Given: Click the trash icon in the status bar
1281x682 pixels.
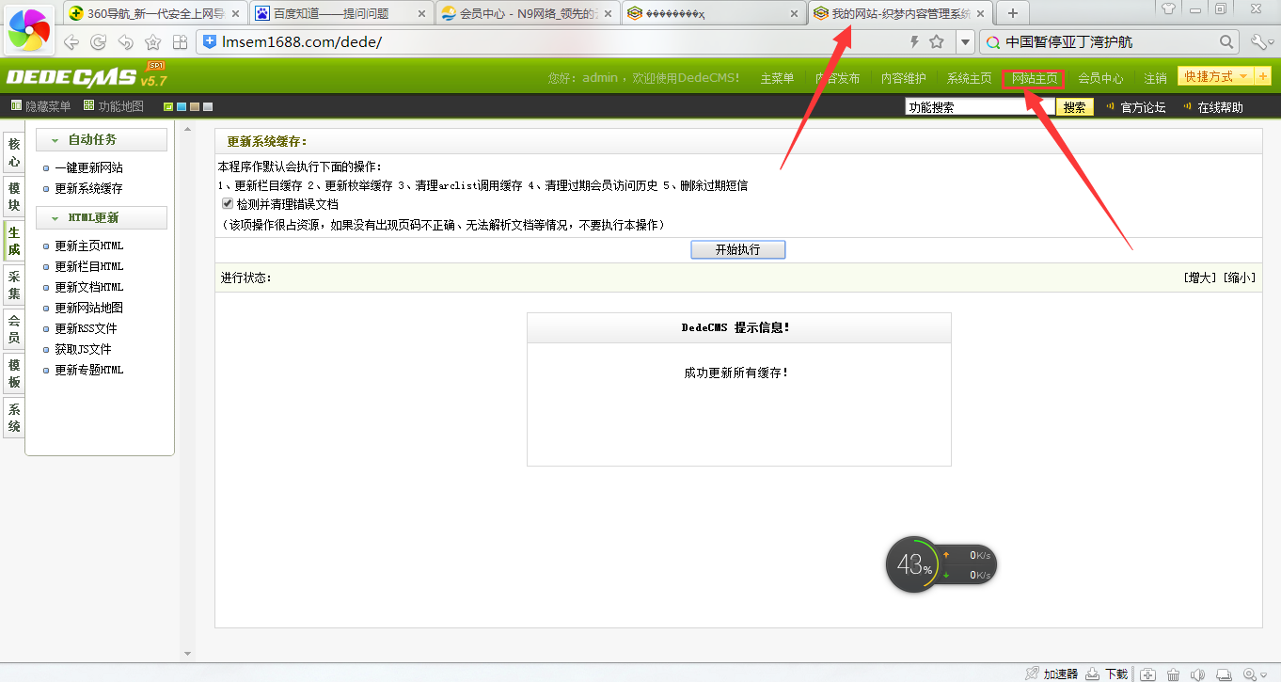Looking at the screenshot, I should click(1172, 674).
